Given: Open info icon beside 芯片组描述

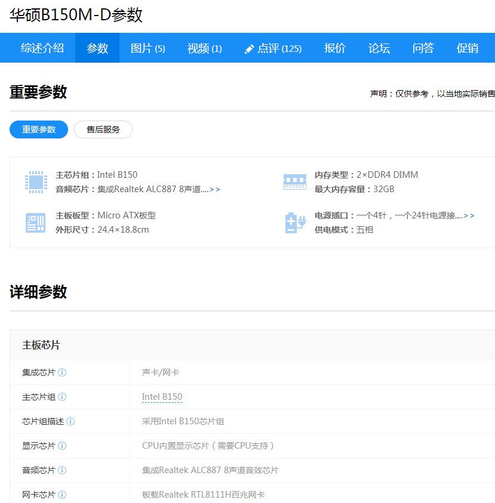Looking at the screenshot, I should [70, 421].
